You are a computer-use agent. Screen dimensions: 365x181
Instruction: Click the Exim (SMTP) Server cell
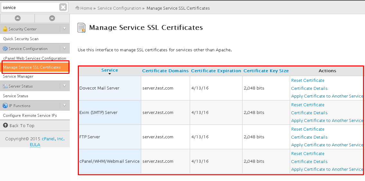(110, 112)
